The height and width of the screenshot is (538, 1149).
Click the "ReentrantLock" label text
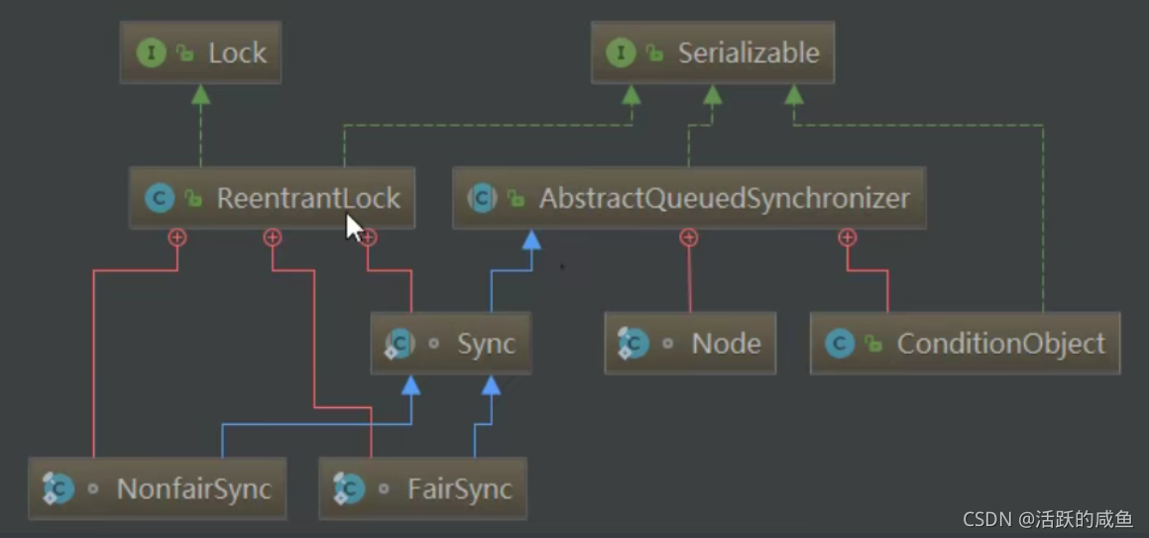(308, 198)
